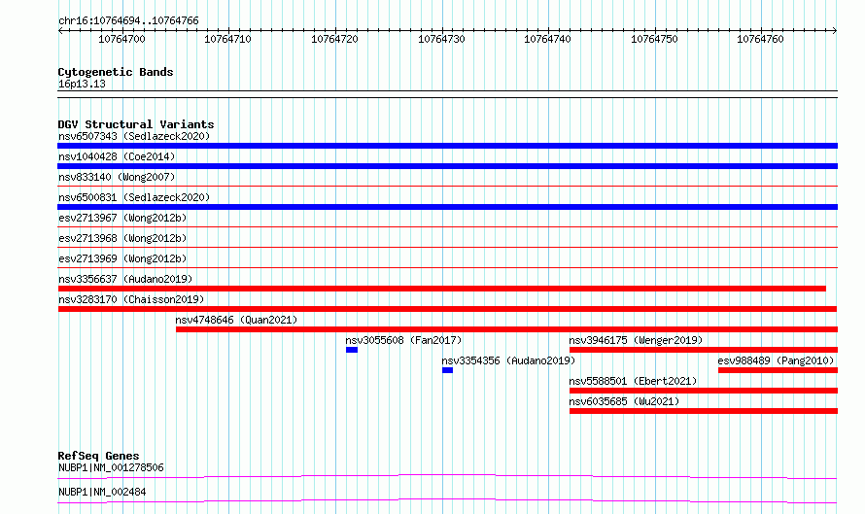Click the red bar under nsv5588501

[704, 391]
